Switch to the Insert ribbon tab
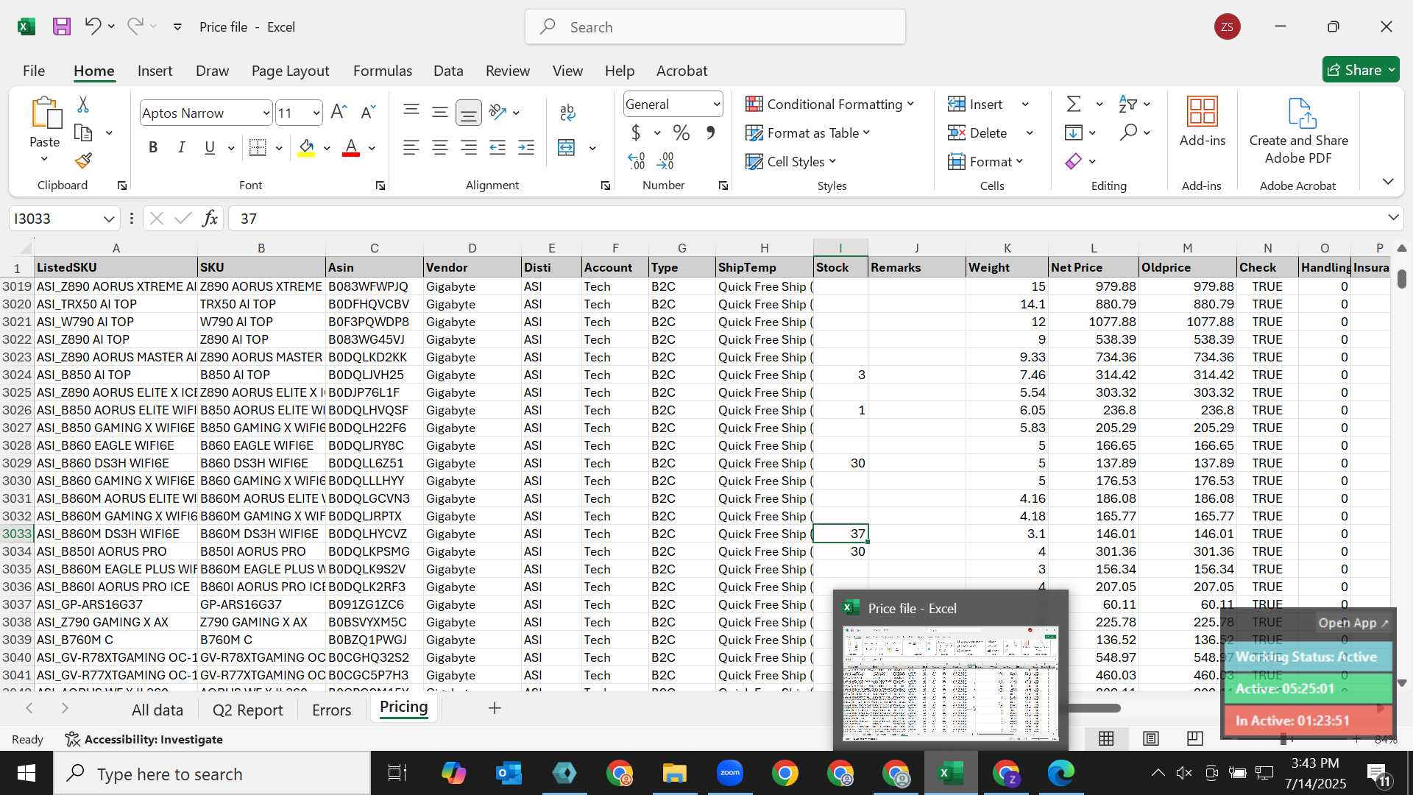The width and height of the screenshot is (1413, 795). click(x=155, y=71)
